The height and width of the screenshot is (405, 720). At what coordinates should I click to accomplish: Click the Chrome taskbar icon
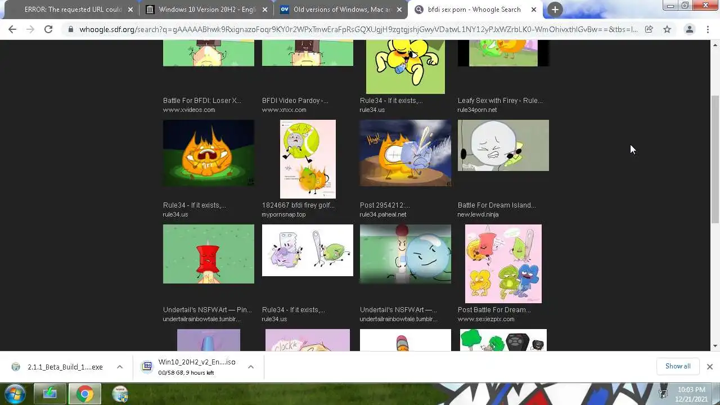pos(85,394)
